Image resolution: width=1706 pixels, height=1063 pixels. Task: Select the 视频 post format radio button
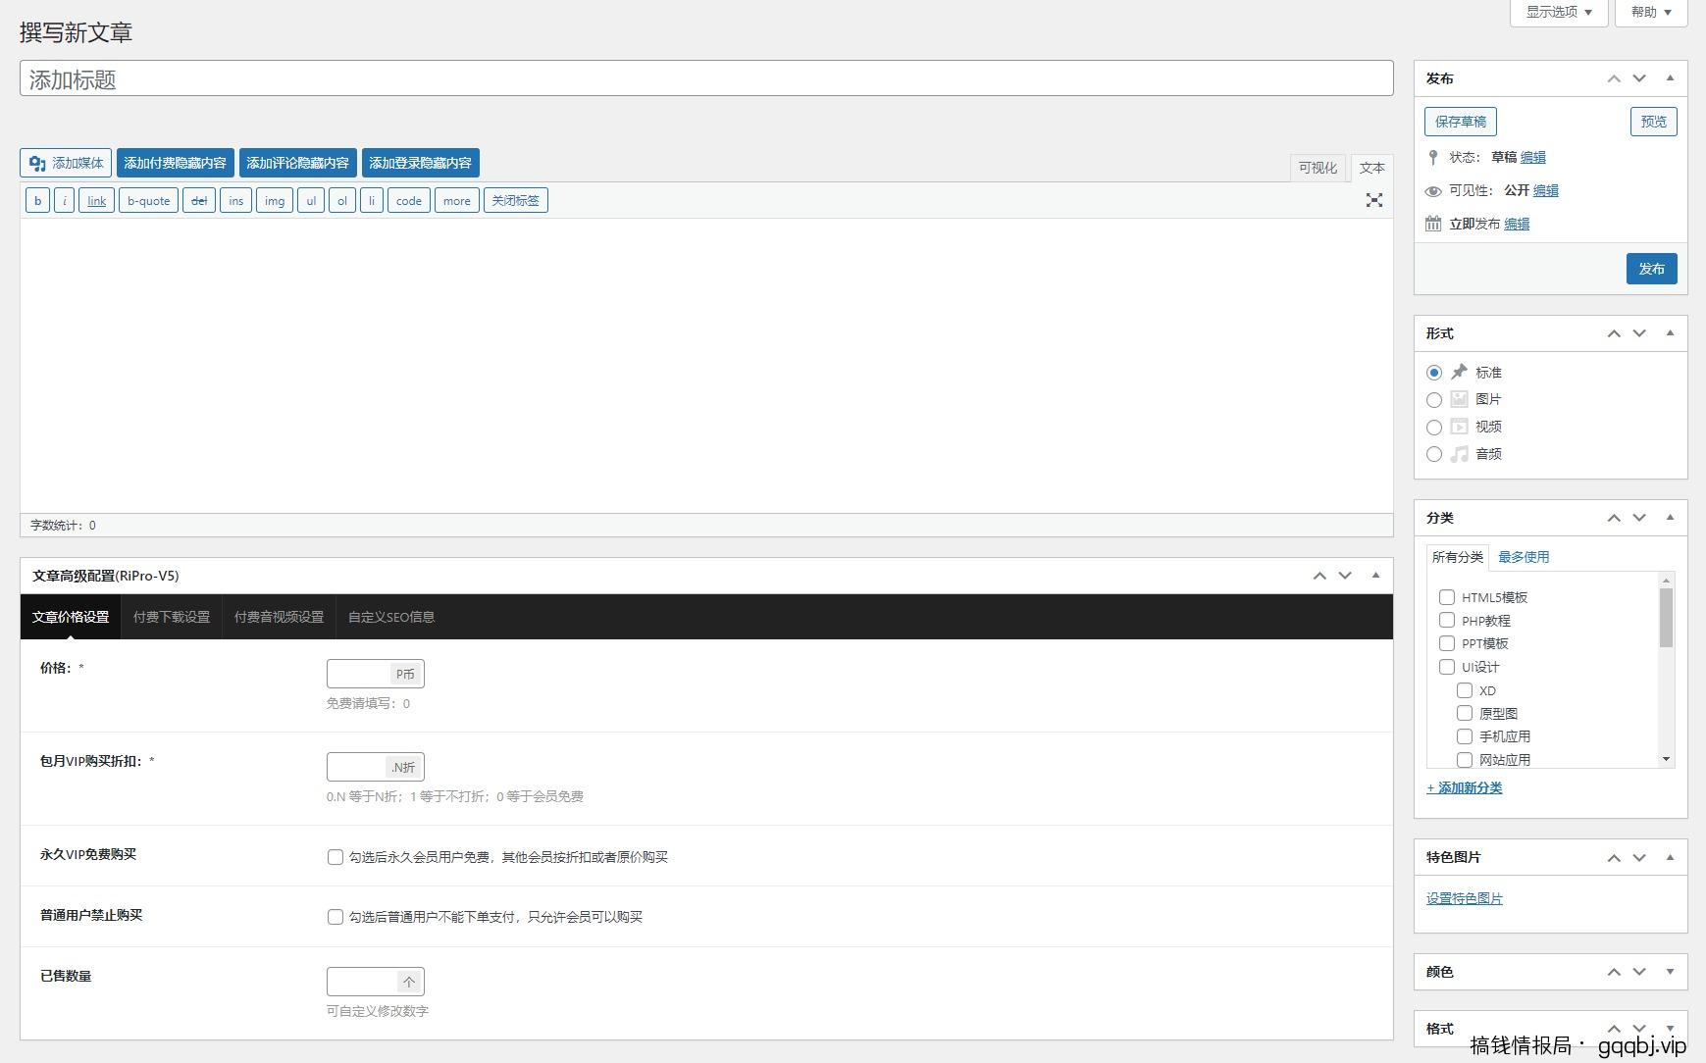pos(1433,428)
